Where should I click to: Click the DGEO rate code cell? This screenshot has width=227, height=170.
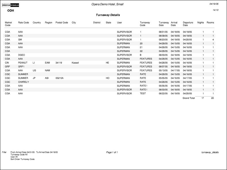(22, 55)
